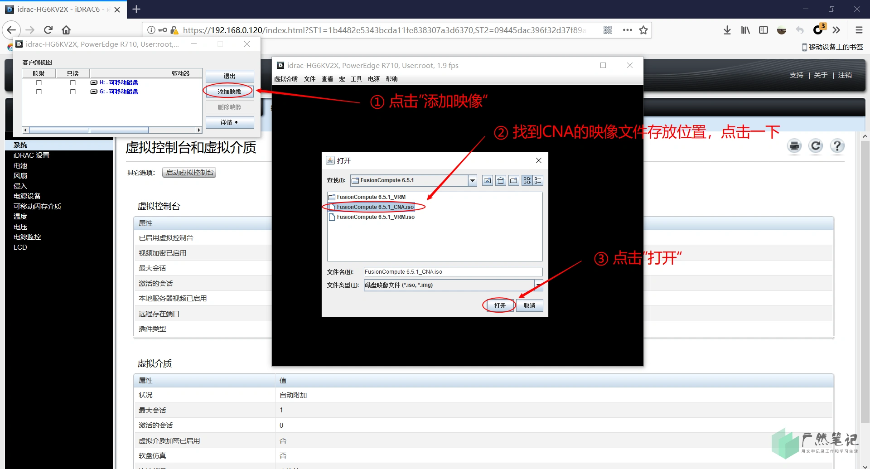Click the 启动虚拟控制台 button
This screenshot has height=469, width=870.
189,173
